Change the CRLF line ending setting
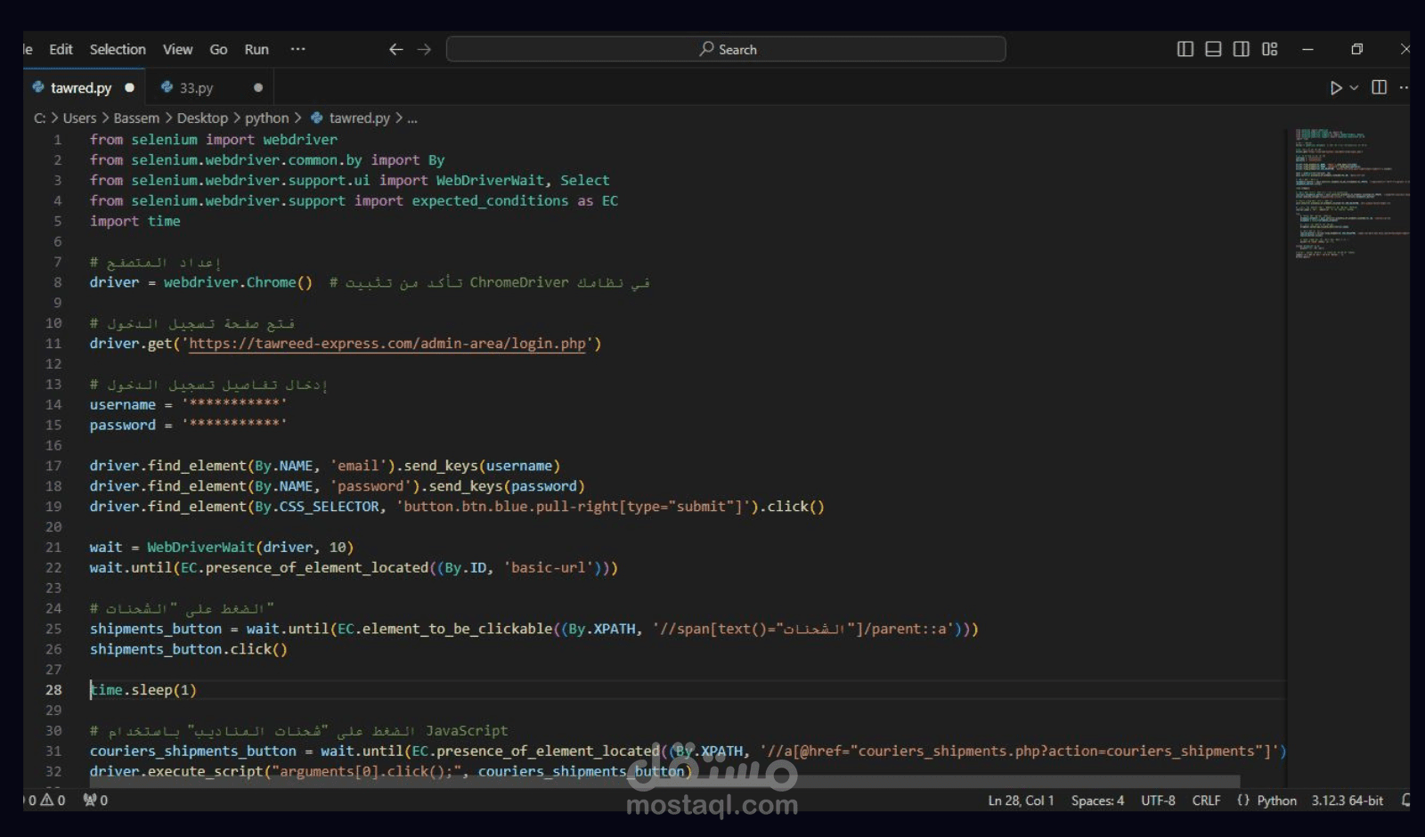The image size is (1425, 837). point(1206,800)
